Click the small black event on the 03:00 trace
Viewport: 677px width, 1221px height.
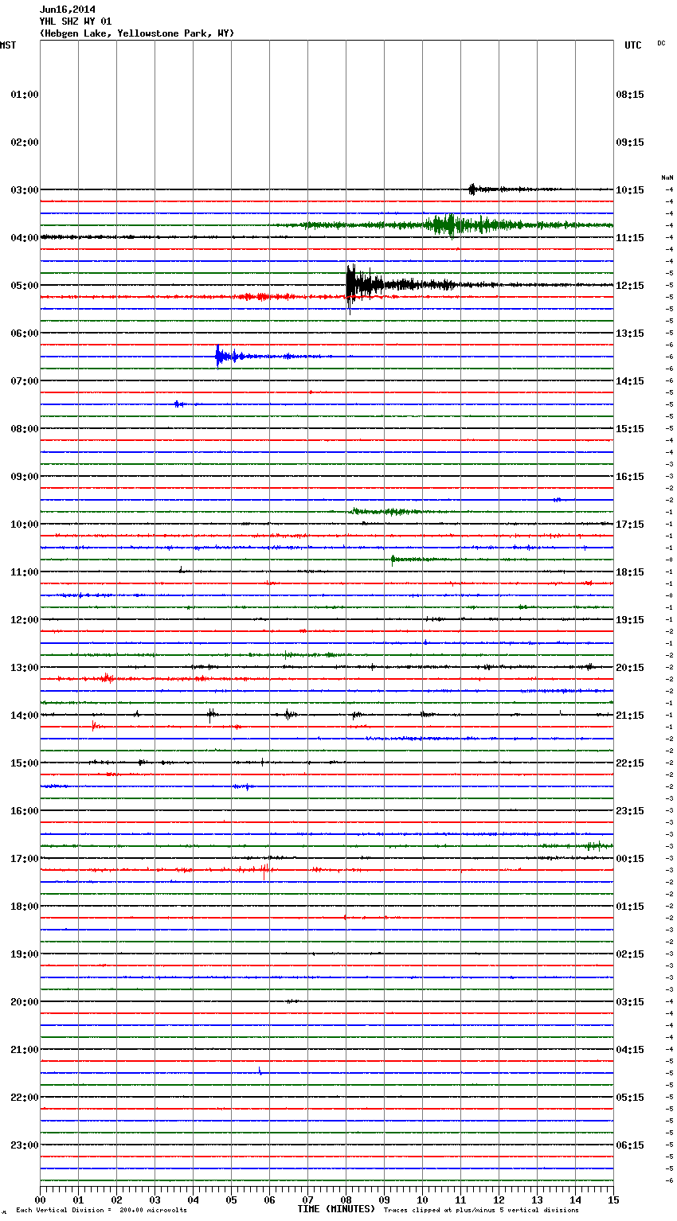click(472, 189)
